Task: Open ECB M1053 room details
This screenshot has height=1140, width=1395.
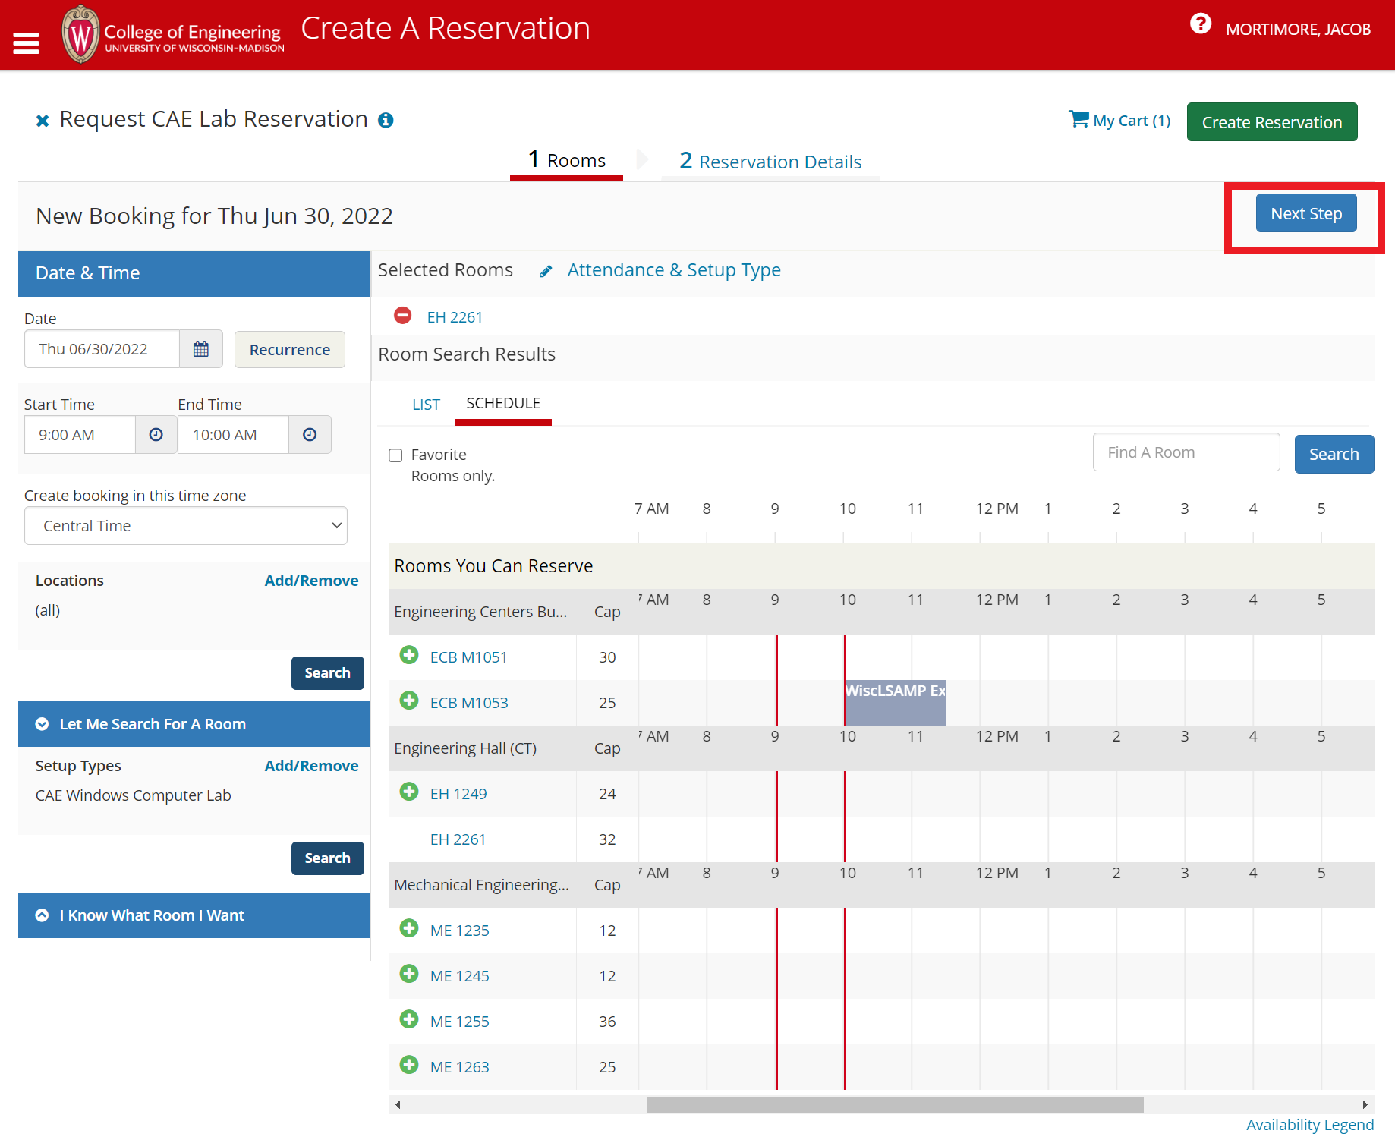Action: pos(469,703)
